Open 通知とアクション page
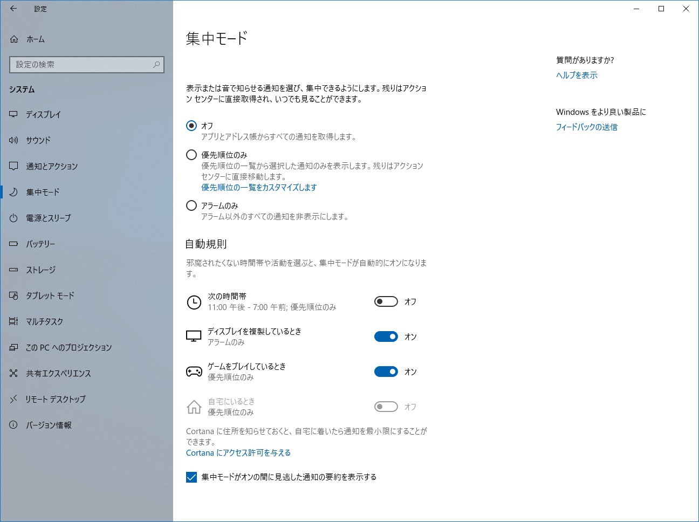The width and height of the screenshot is (699, 522). point(86,166)
